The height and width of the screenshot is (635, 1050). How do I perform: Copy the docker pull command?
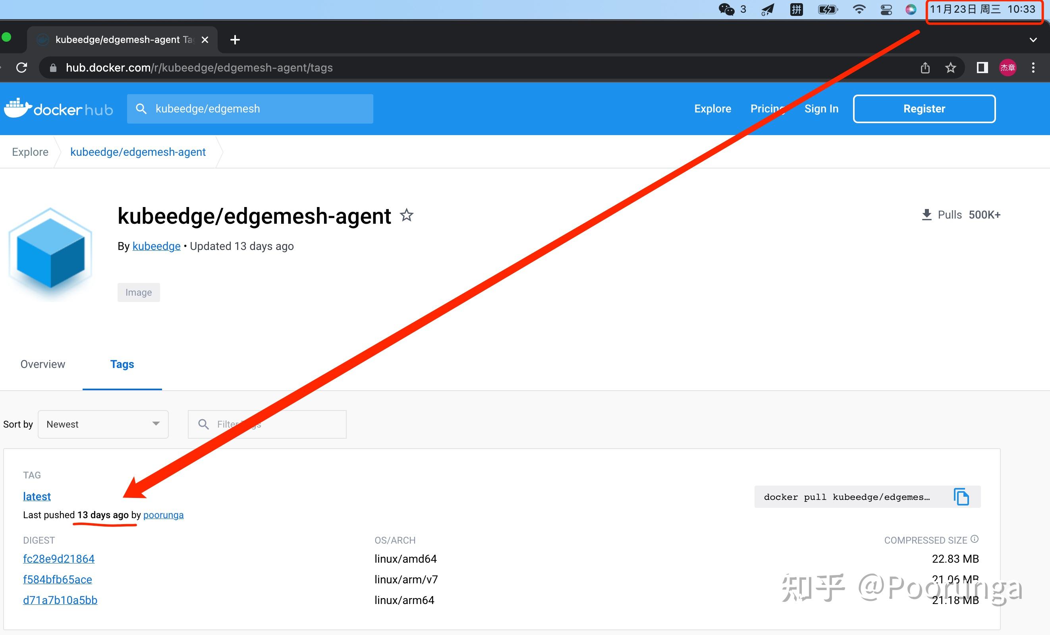pyautogui.click(x=961, y=497)
